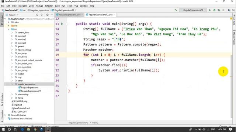The height and width of the screenshot is (132, 236).
Task: Open the Favorites tool window strip
Action: click(2, 116)
